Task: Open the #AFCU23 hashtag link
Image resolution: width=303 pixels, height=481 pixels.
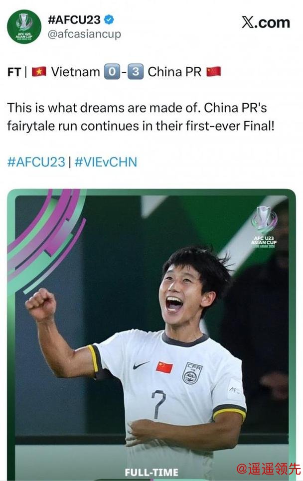Action: coord(36,162)
